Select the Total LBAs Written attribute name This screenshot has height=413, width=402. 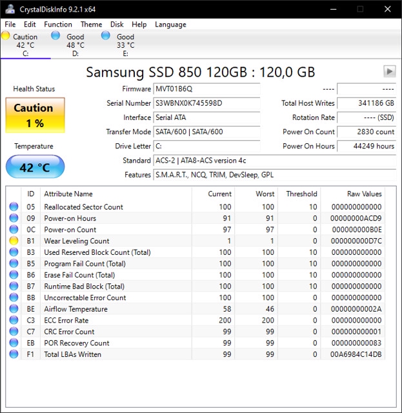72,354
